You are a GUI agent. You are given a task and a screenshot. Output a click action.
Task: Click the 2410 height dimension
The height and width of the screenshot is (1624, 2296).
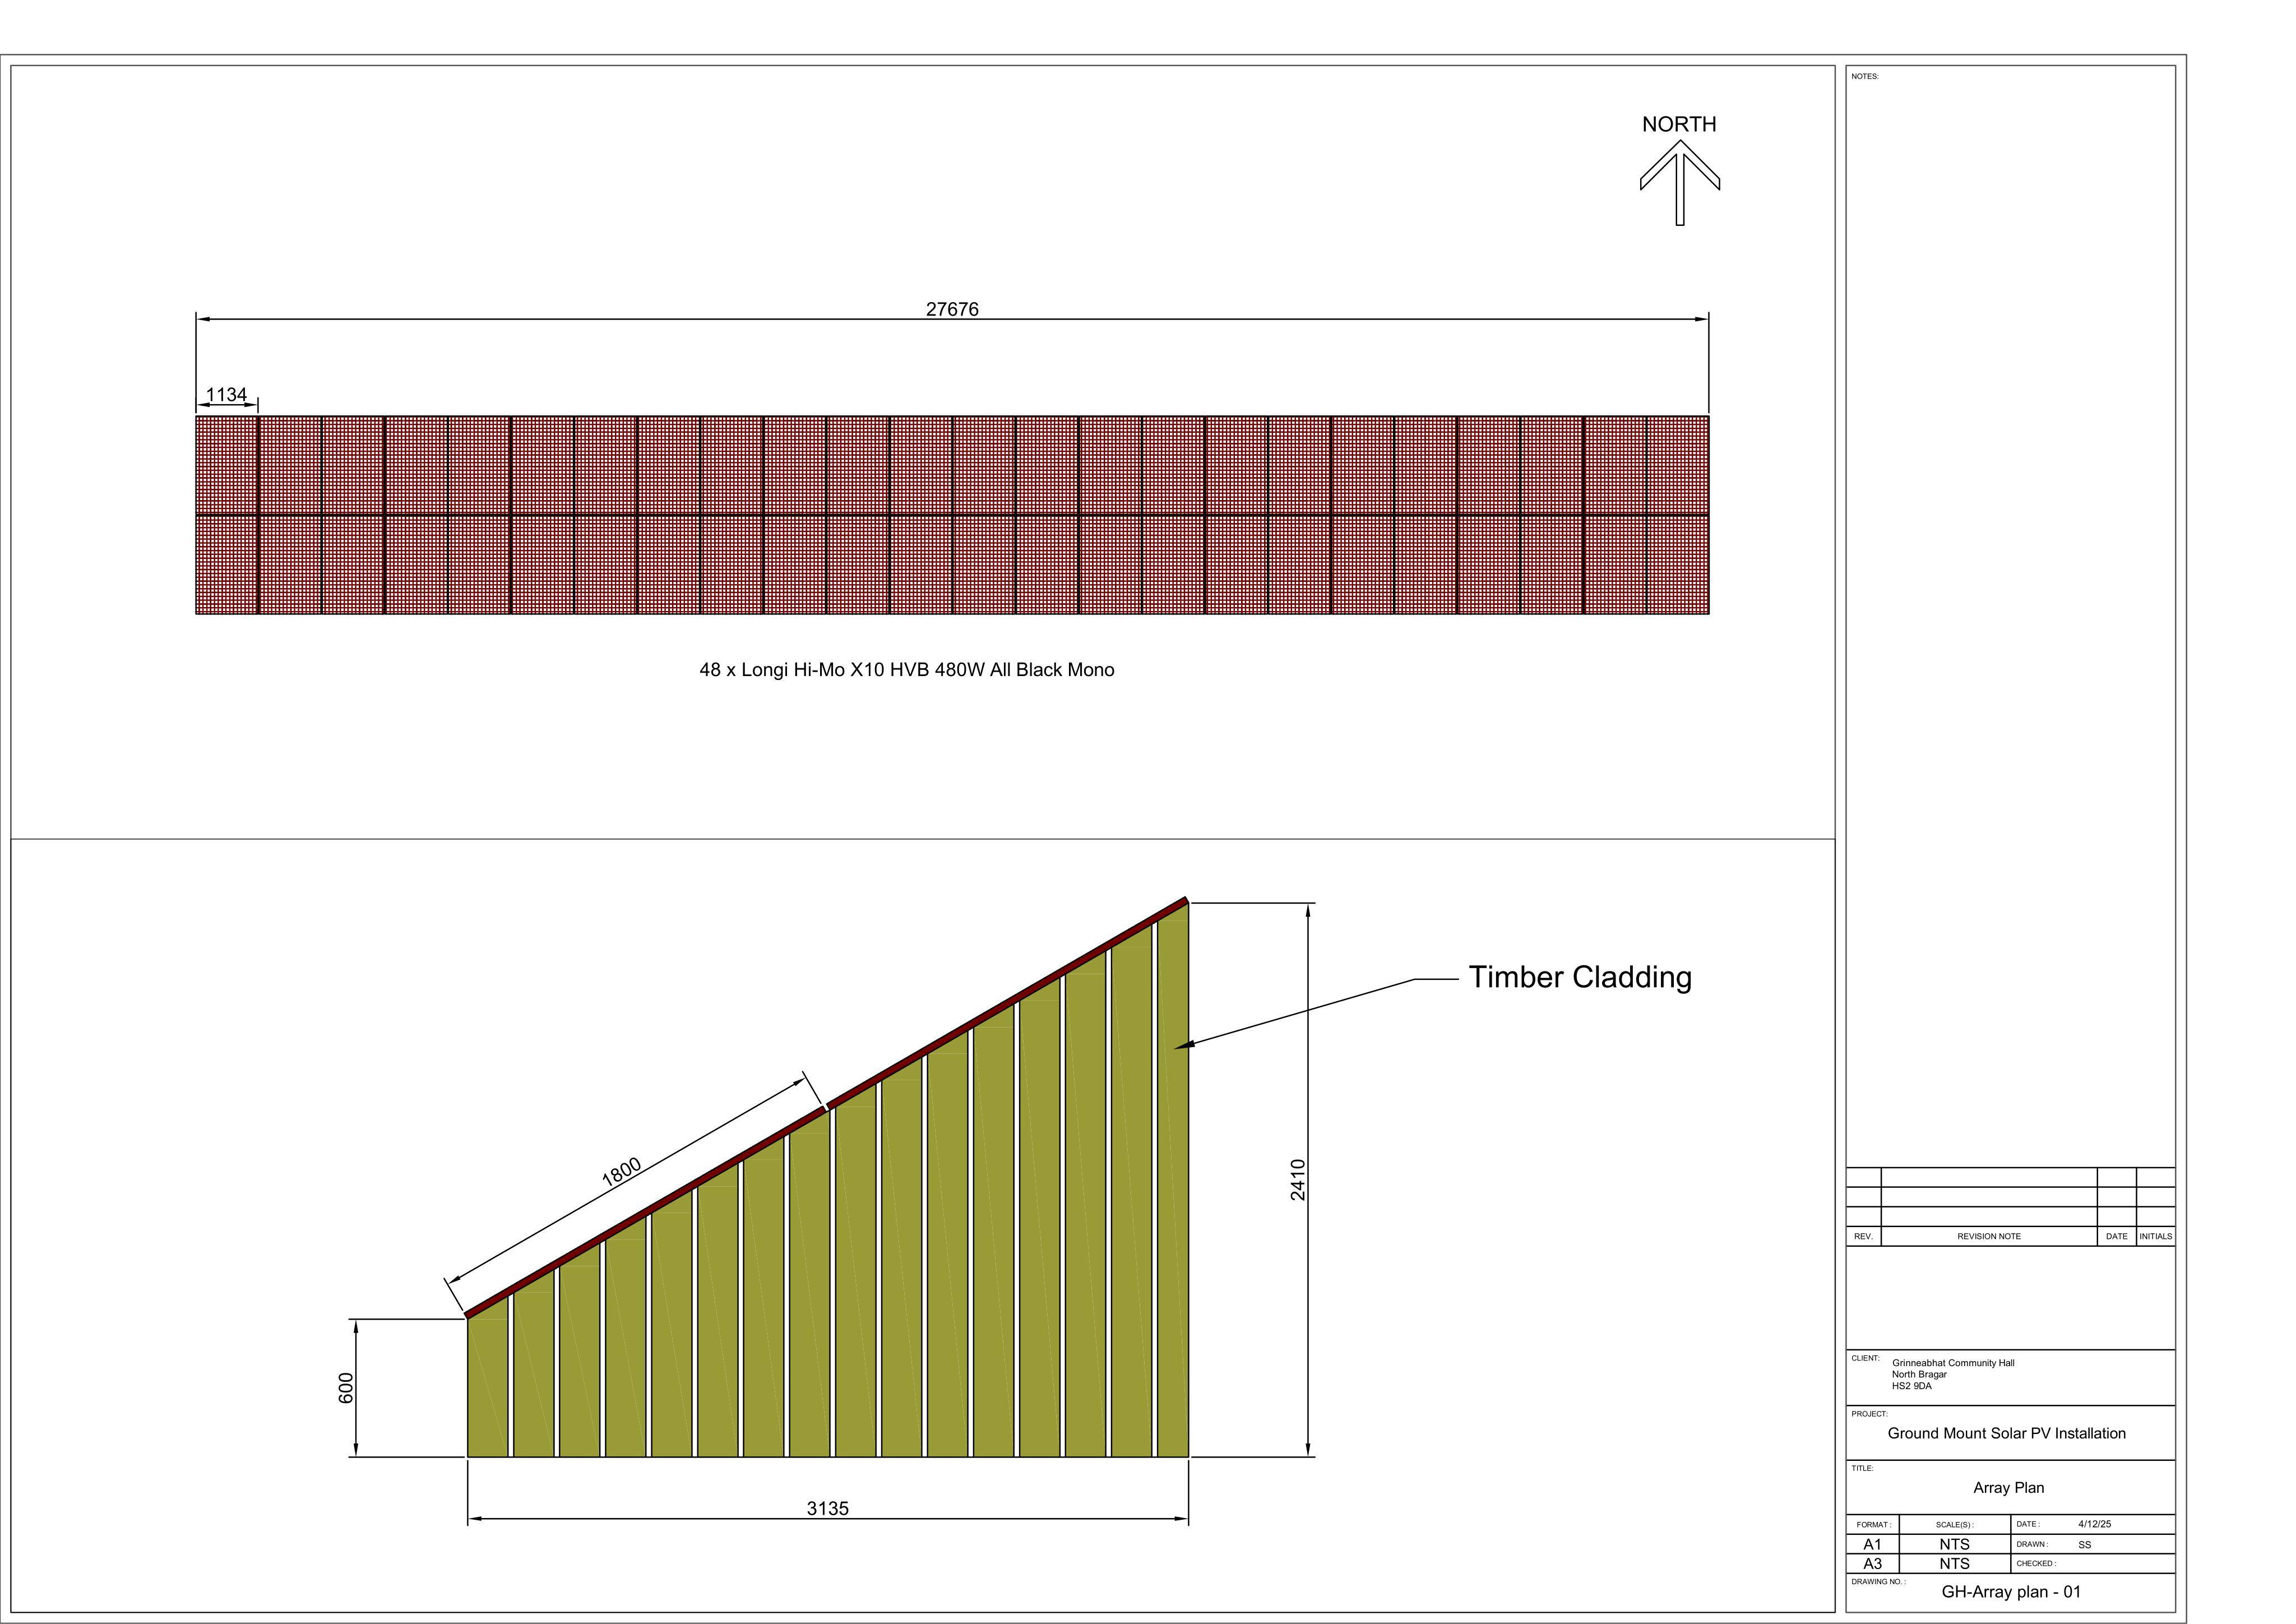coord(1297,1179)
